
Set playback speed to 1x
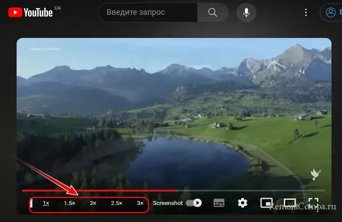pos(46,203)
